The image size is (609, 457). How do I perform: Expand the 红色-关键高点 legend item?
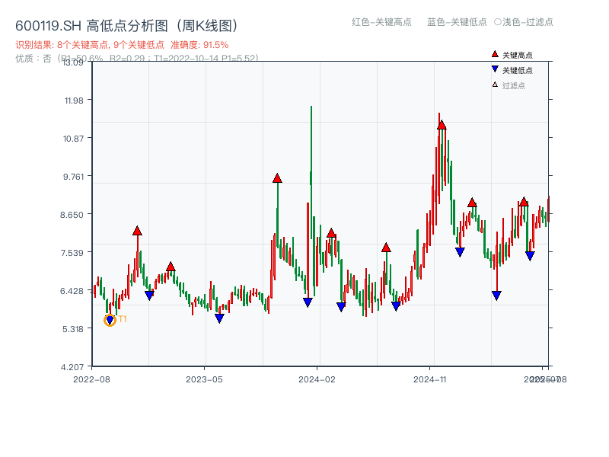pyautogui.click(x=382, y=23)
